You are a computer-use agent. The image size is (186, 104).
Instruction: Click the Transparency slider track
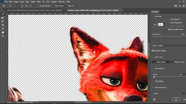169,36
